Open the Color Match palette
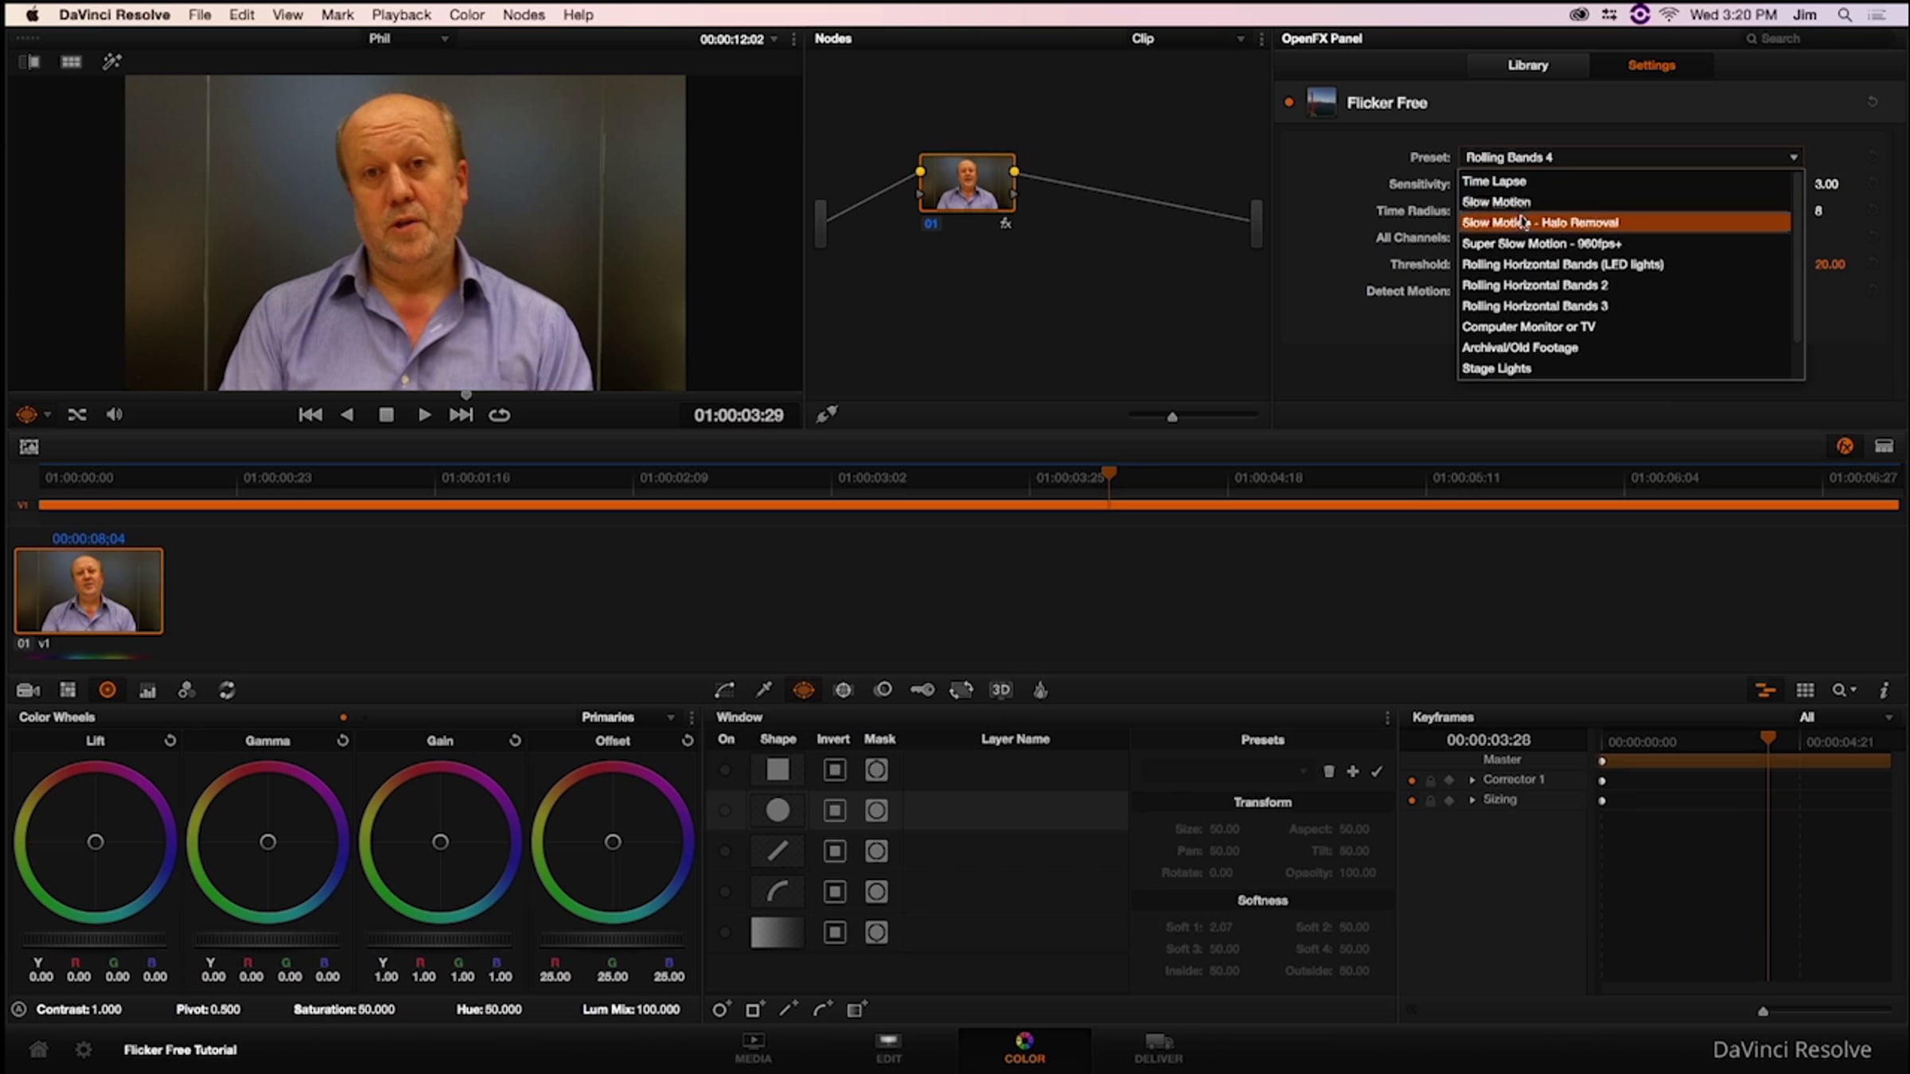 point(68,691)
